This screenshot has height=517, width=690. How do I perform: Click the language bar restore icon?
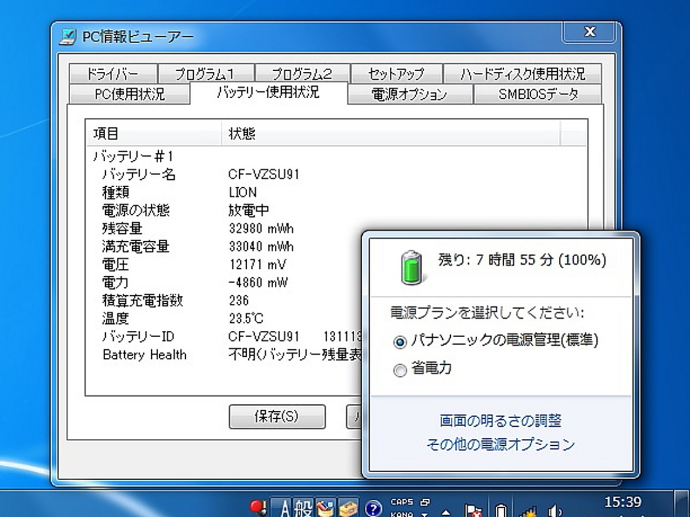pos(425,501)
